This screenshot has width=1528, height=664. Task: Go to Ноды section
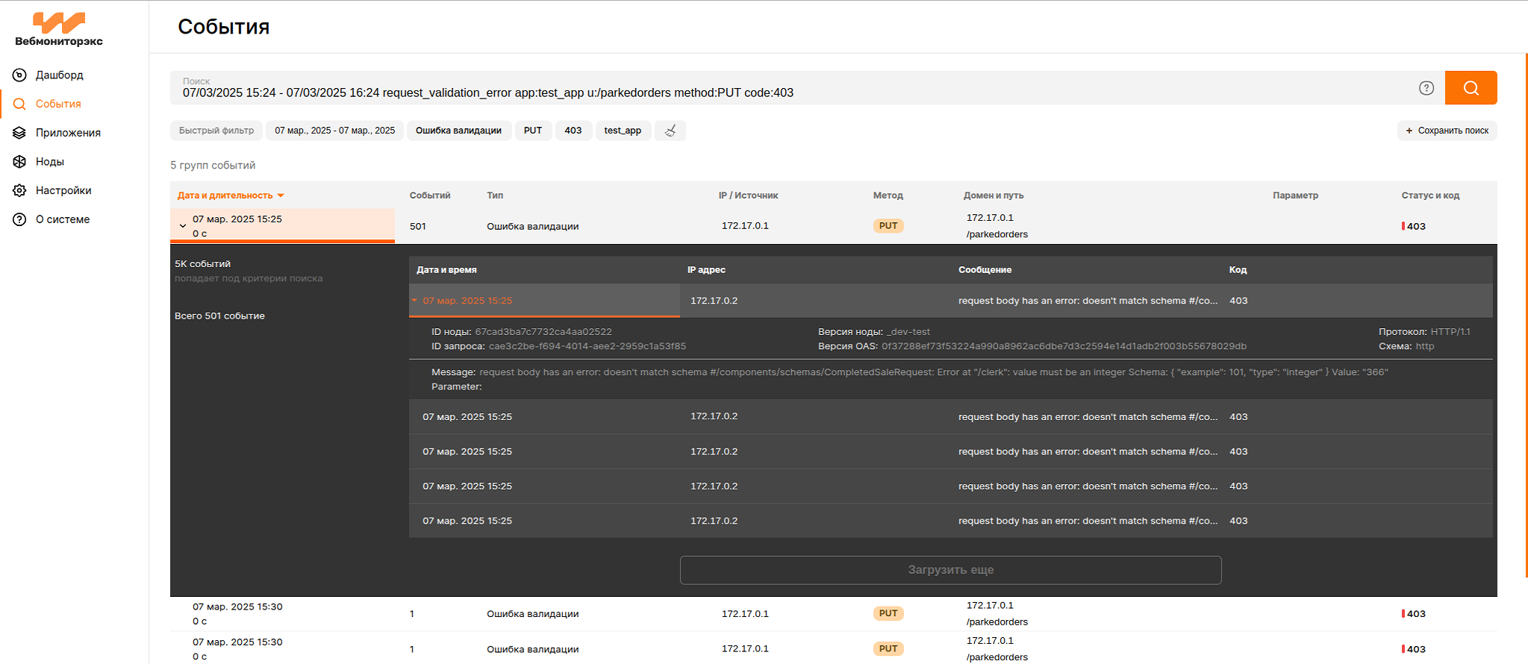pyautogui.click(x=49, y=162)
